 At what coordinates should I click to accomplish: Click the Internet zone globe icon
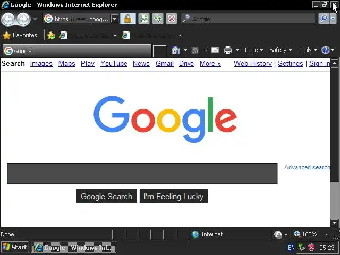(x=195, y=234)
